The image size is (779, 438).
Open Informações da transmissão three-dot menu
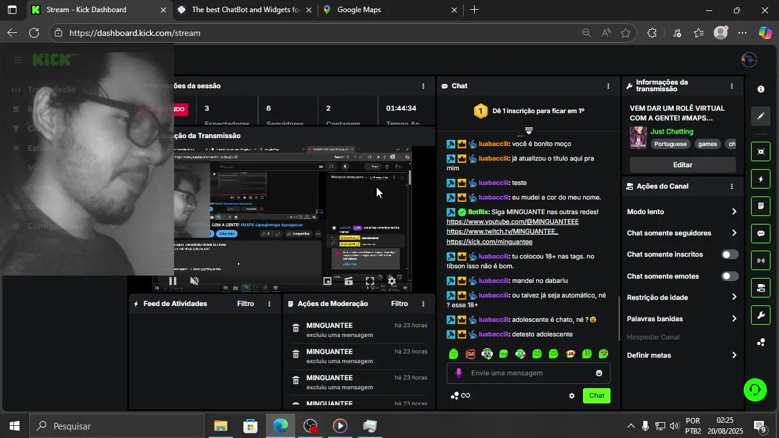732,86
